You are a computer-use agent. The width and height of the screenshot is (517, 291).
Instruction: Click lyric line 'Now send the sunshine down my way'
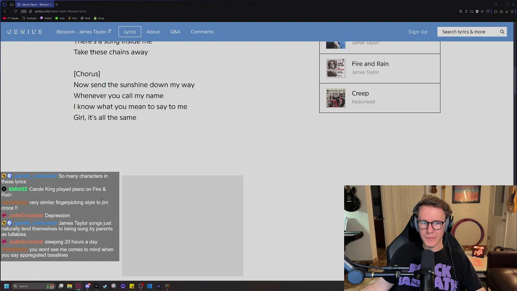click(134, 84)
